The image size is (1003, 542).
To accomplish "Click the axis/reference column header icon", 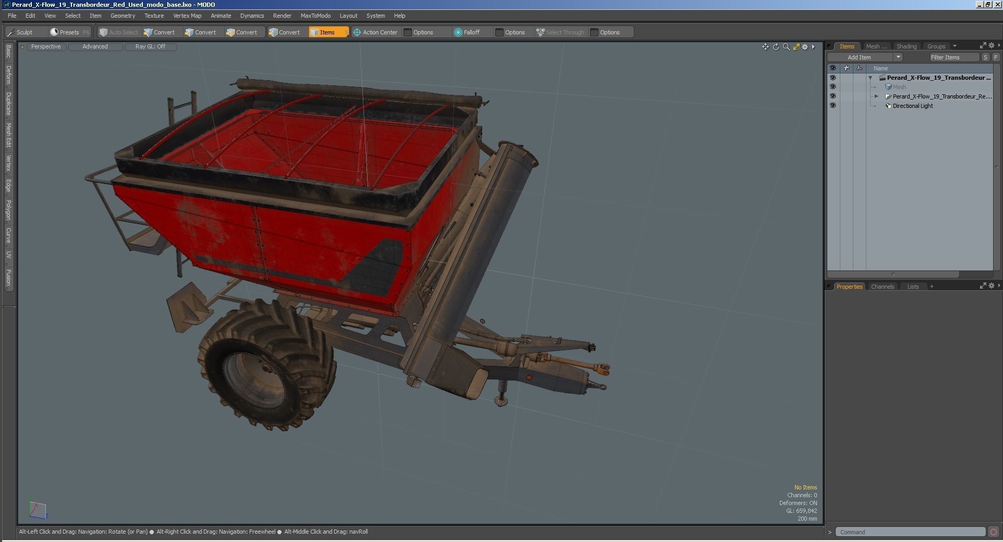I will pos(859,68).
